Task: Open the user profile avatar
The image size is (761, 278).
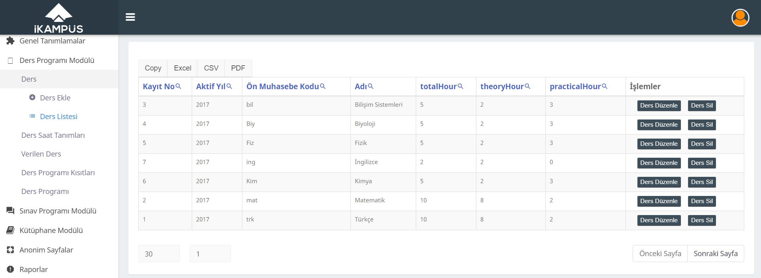Action: [740, 18]
